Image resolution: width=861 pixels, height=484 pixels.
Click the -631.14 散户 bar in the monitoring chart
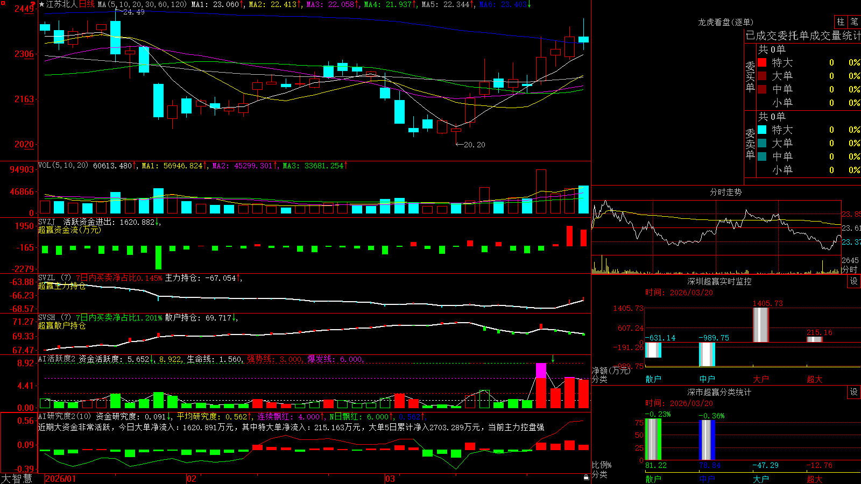[x=653, y=350]
